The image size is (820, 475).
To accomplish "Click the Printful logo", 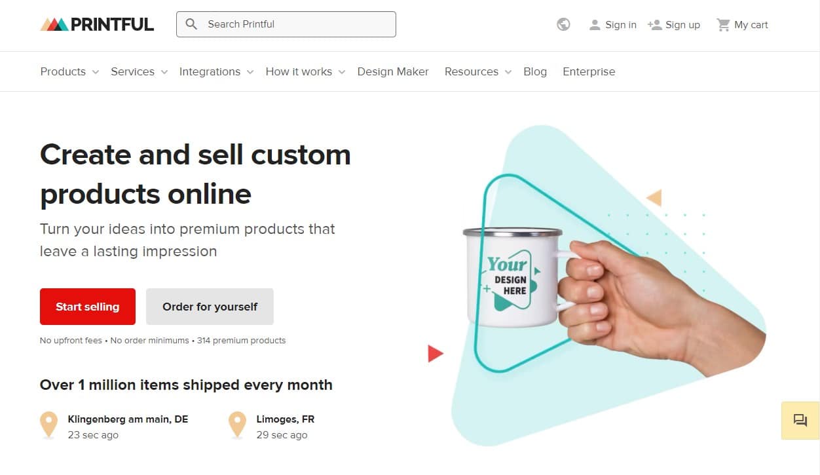I will coord(96,24).
